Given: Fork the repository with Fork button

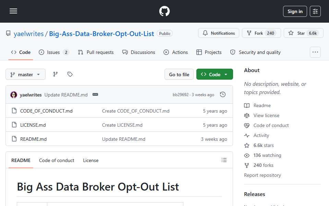Looking at the screenshot, I should pyautogui.click(x=261, y=33).
